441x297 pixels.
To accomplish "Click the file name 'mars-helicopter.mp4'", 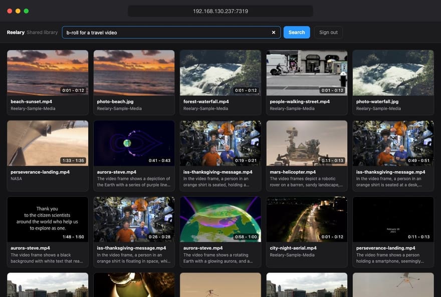I will point(293,172).
